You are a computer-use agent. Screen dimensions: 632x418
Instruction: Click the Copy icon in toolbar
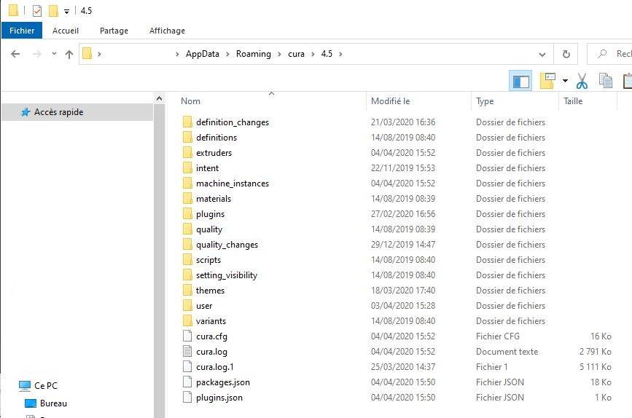click(606, 81)
